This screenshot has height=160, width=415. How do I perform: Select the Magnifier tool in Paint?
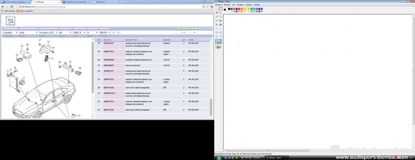(221, 17)
